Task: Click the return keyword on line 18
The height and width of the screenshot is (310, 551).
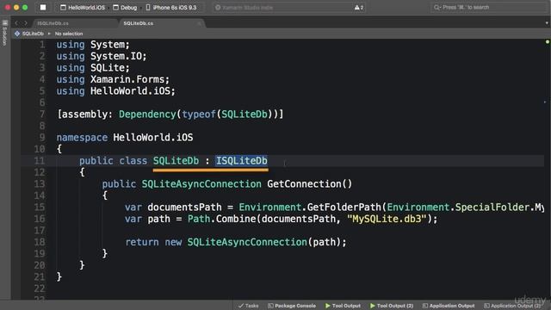Action: click(x=142, y=242)
